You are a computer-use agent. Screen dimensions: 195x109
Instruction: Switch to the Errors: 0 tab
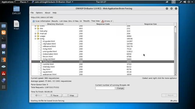(x=107, y=21)
